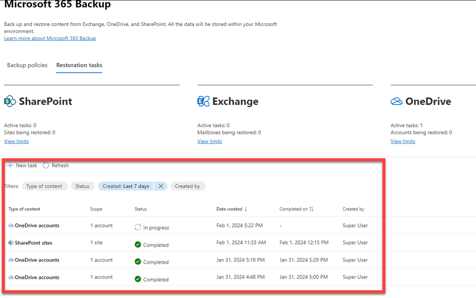The height and width of the screenshot is (298, 476).
Task: Click the Refresh circular arrow icon
Action: click(x=46, y=165)
